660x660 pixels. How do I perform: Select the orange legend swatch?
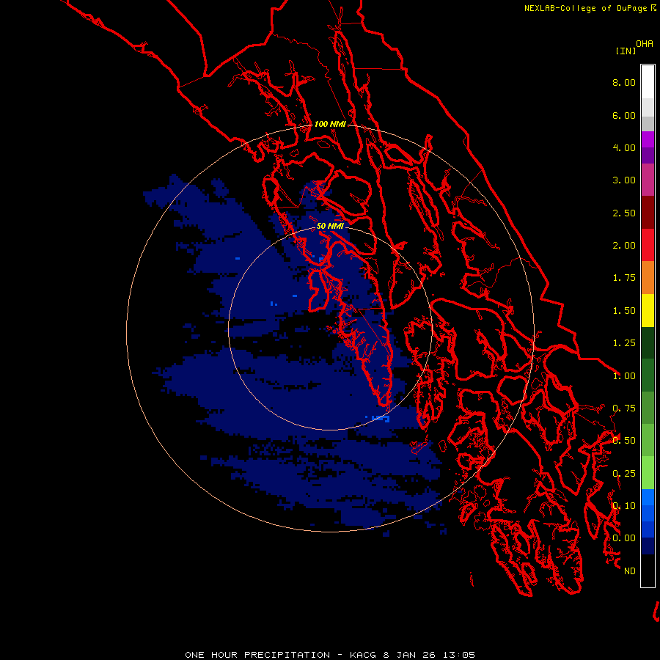click(648, 278)
